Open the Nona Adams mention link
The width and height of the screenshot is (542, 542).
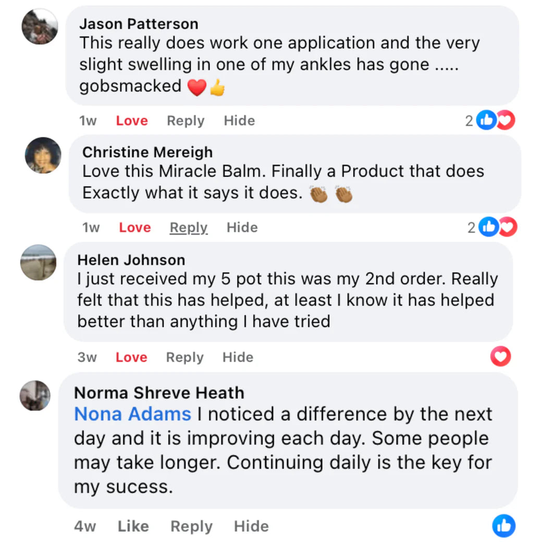coord(133,414)
